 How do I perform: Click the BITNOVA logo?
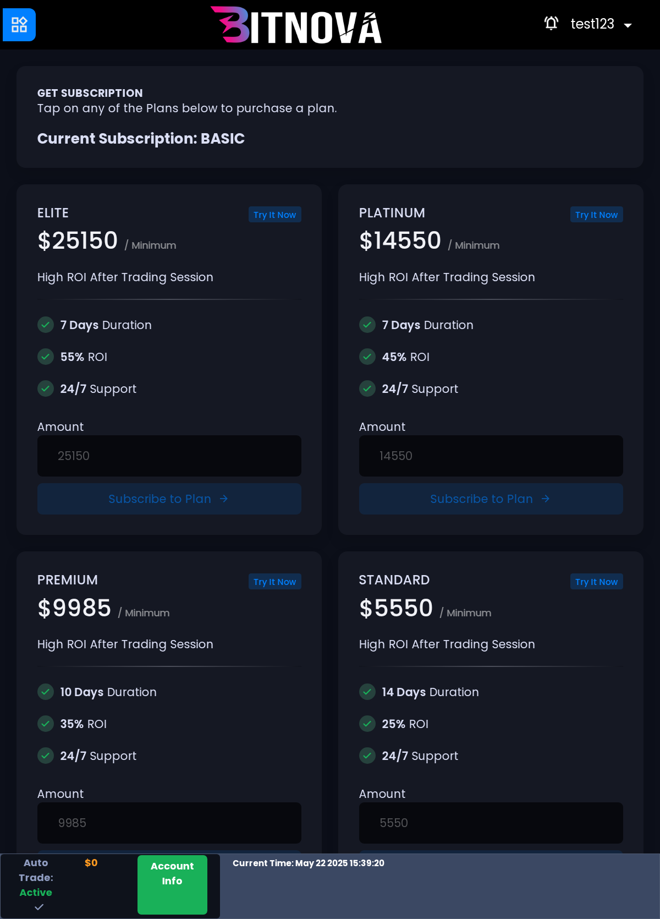296,25
